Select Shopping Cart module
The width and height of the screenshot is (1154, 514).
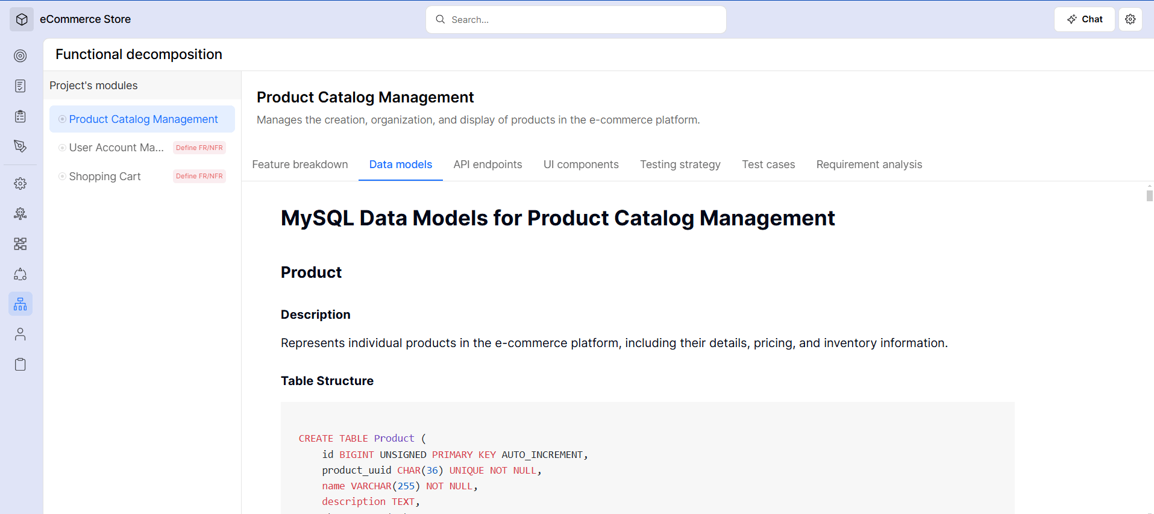(105, 177)
